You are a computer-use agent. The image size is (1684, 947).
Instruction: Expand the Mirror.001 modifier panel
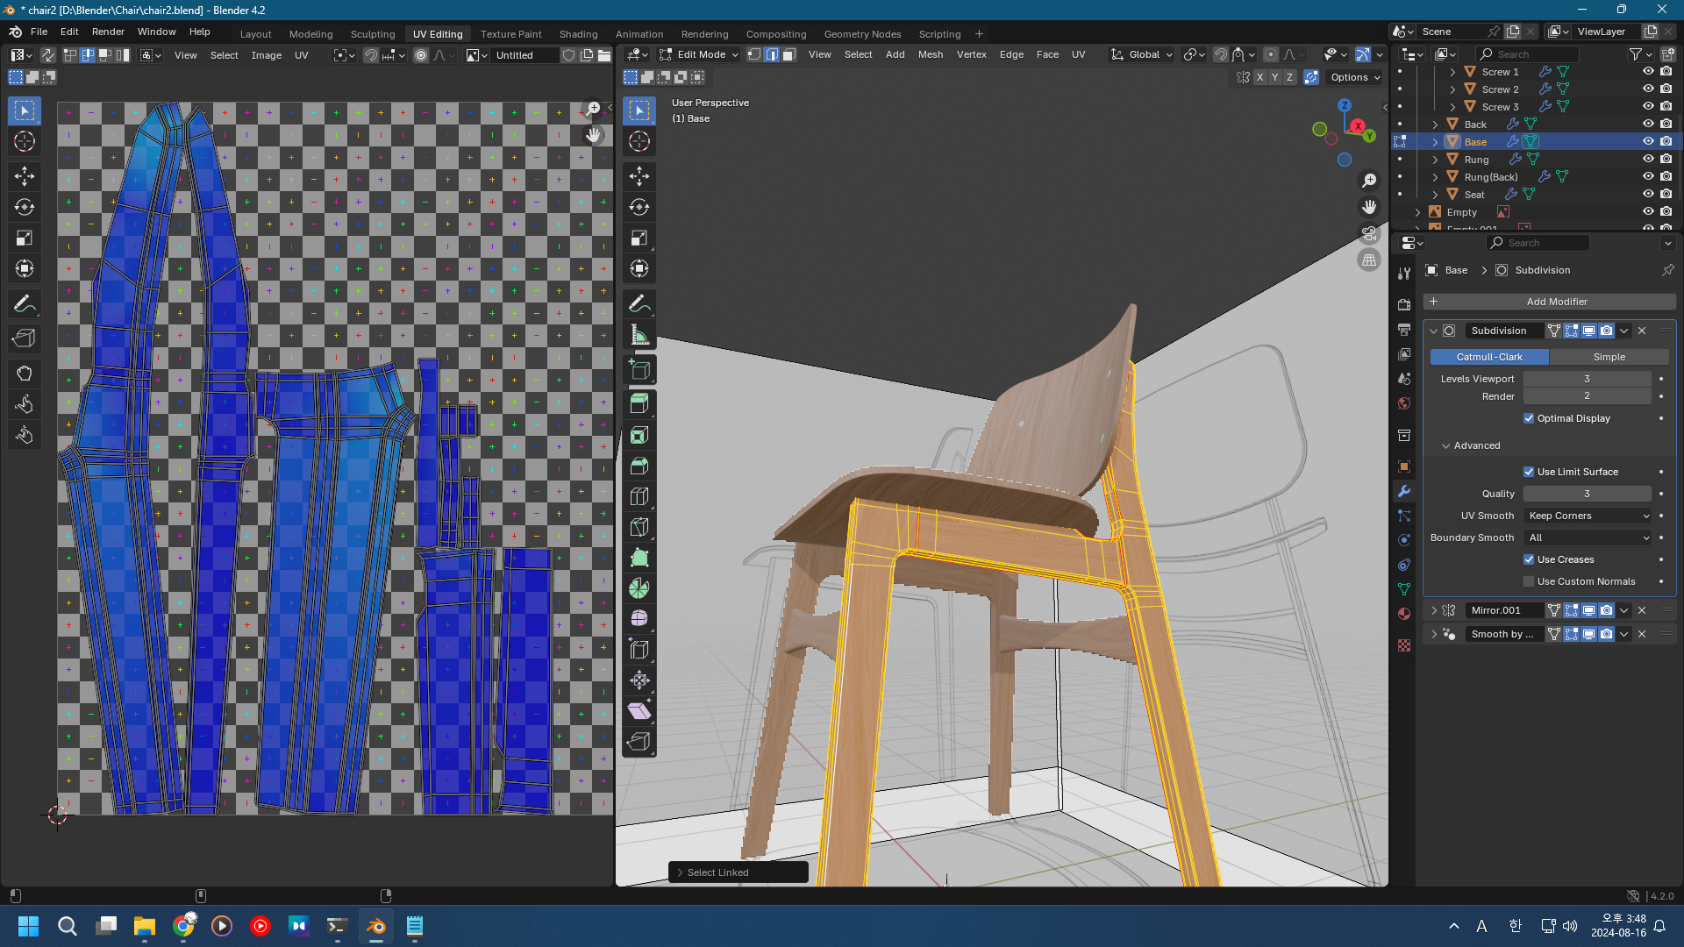click(1434, 610)
